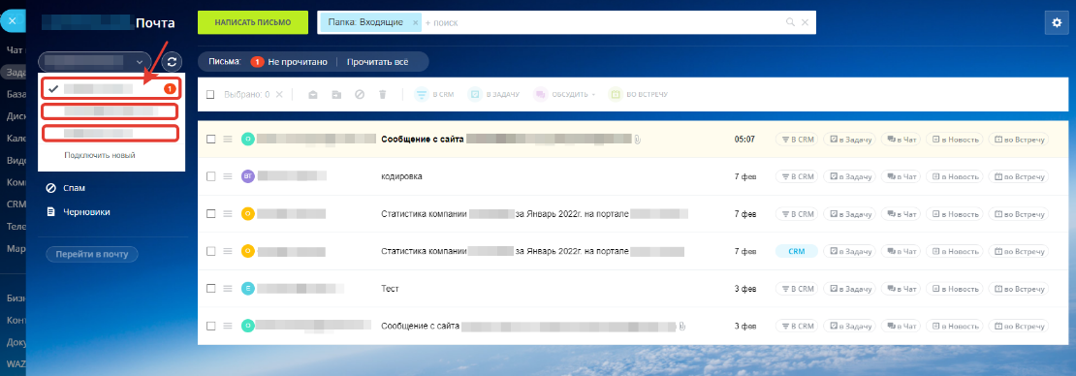Choose 'Подключить новый' in mailbox list
Image resolution: width=1076 pixels, height=376 pixels.
pos(100,155)
